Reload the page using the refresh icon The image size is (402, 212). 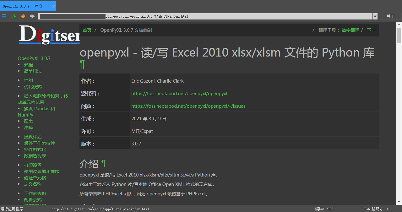coord(13,16)
